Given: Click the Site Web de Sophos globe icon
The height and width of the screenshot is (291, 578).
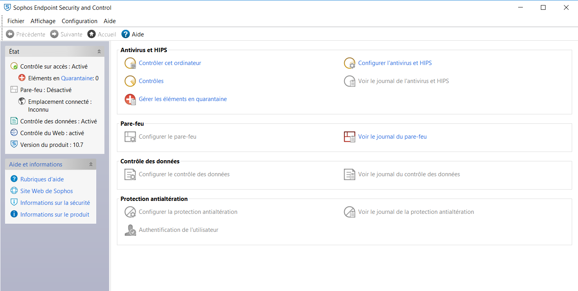Looking at the screenshot, I should coord(14,191).
